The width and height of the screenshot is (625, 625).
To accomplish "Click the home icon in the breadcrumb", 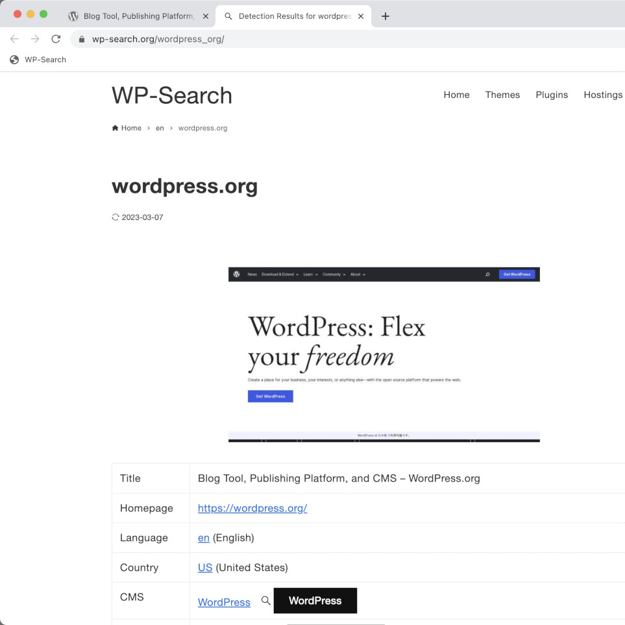I will 116,129.
